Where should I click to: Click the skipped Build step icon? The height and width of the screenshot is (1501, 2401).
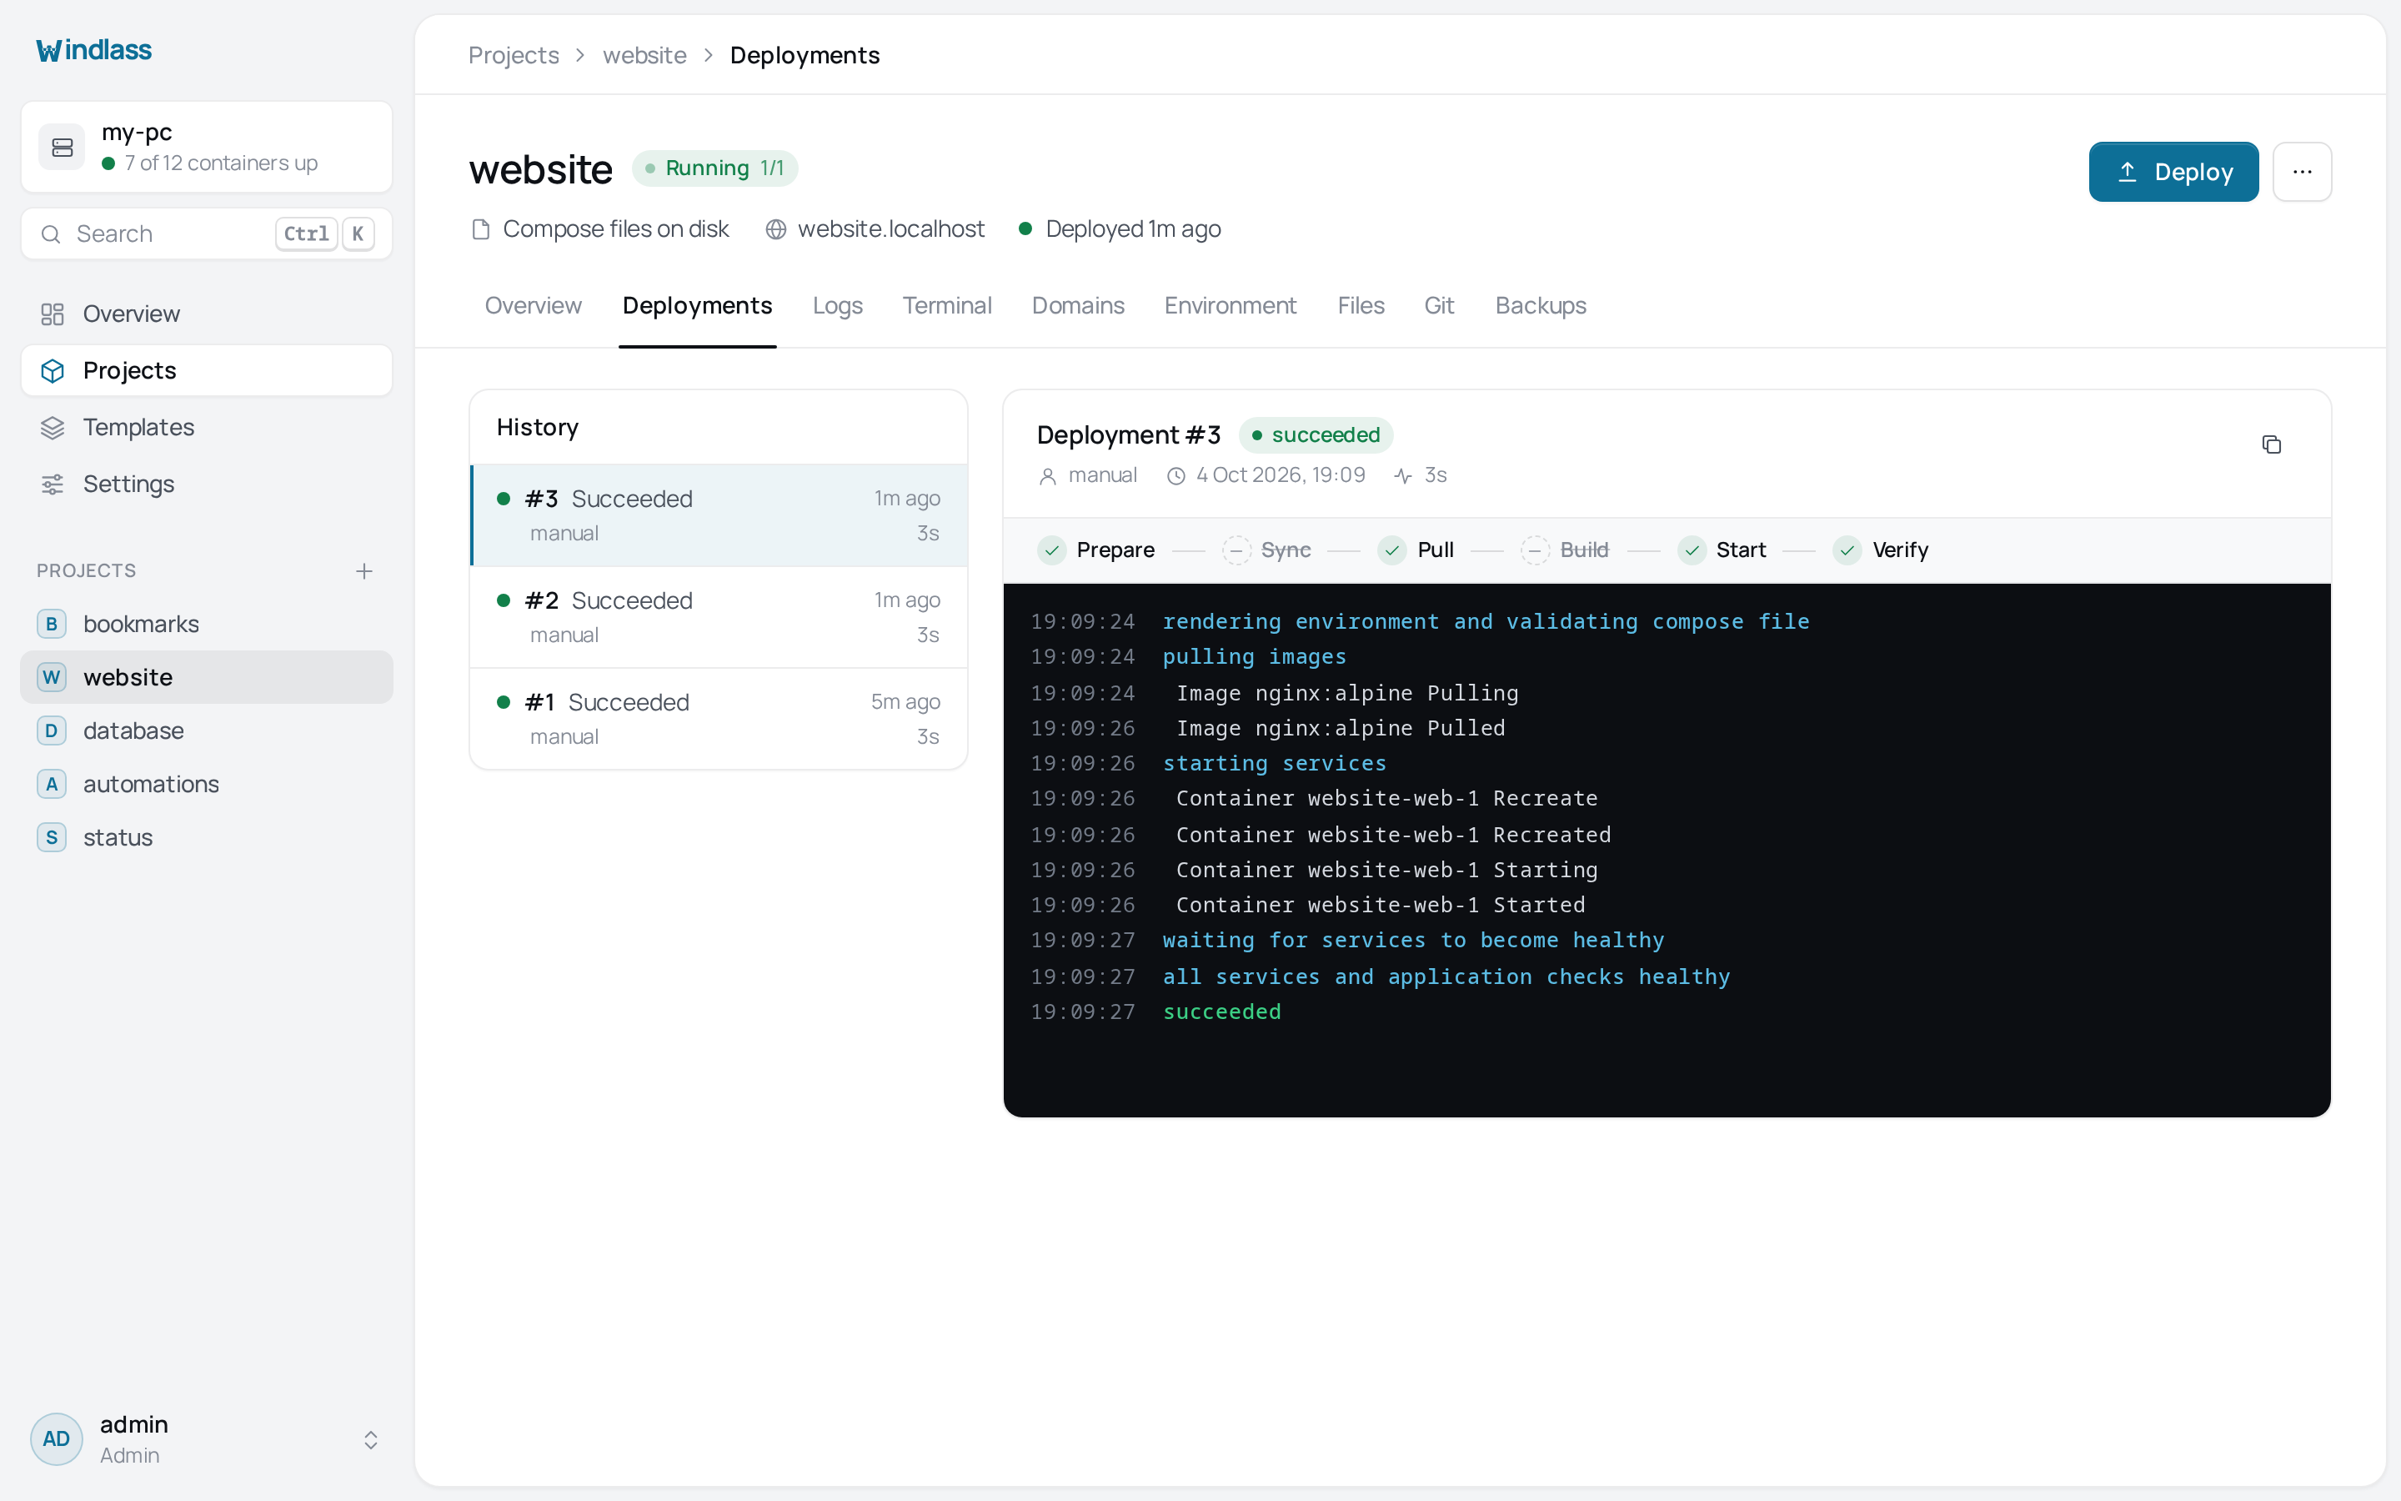(x=1535, y=550)
